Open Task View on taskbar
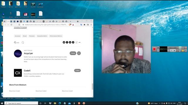Image resolution: width=188 pixels, height=105 pixels. pos(45,103)
